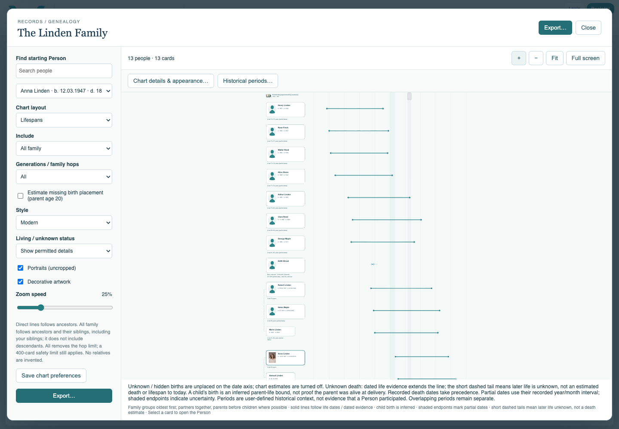This screenshot has width=619, height=429.
Task: Enter Full screen view
Action: (x=585, y=58)
